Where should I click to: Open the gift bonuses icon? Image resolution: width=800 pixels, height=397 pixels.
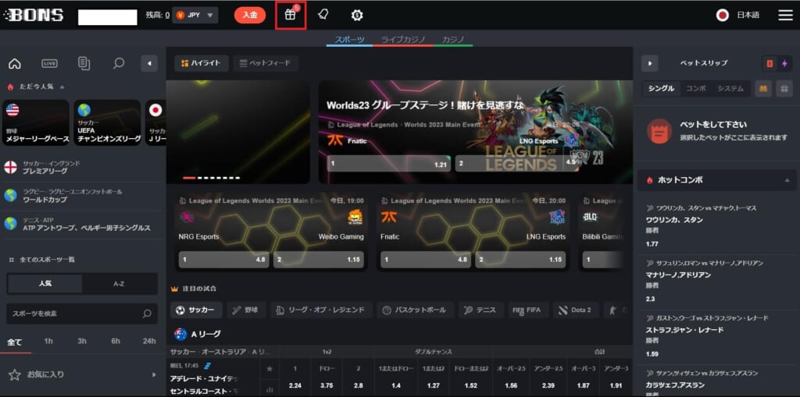(x=291, y=16)
